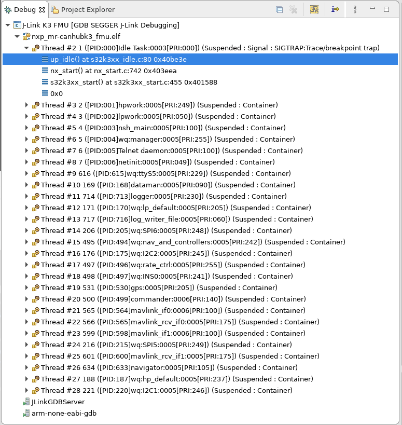Collapse Thread #2 Idle Task
Viewport: 402px width, 425px height.
(x=27, y=48)
